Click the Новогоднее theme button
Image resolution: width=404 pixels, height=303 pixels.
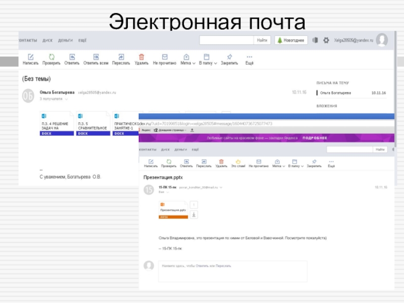click(290, 40)
